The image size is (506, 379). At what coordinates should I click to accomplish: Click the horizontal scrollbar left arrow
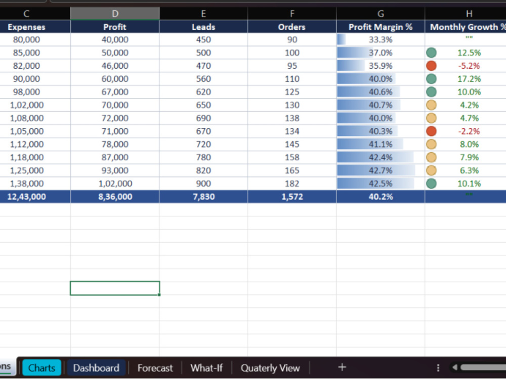pos(455,367)
